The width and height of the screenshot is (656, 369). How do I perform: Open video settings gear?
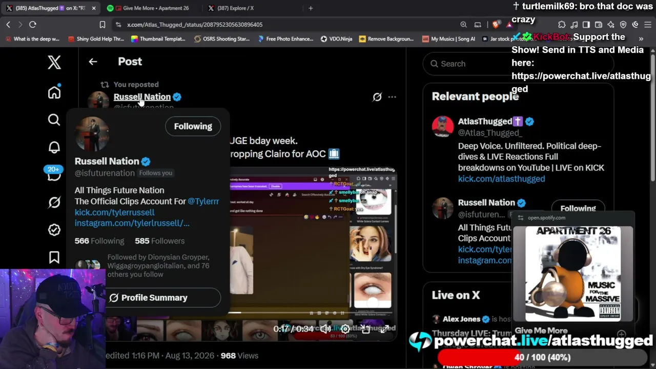pos(345,329)
